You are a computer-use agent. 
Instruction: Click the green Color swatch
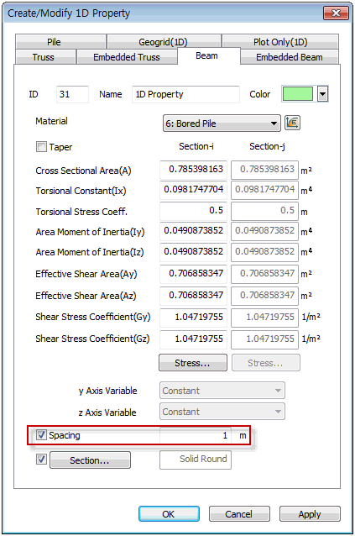click(x=298, y=94)
